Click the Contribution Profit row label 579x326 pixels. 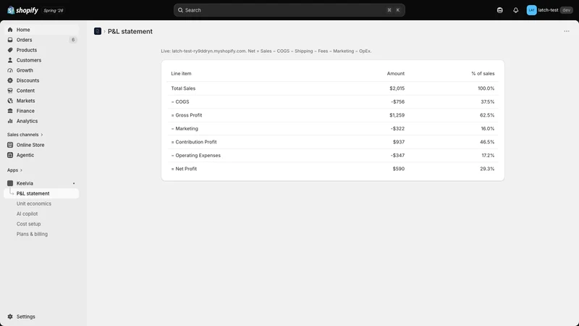[x=194, y=142]
